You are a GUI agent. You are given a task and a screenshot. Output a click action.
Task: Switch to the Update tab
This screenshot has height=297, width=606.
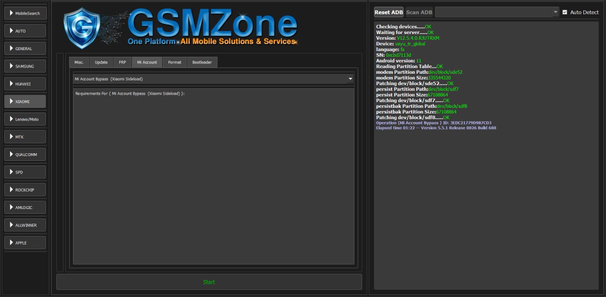(101, 62)
